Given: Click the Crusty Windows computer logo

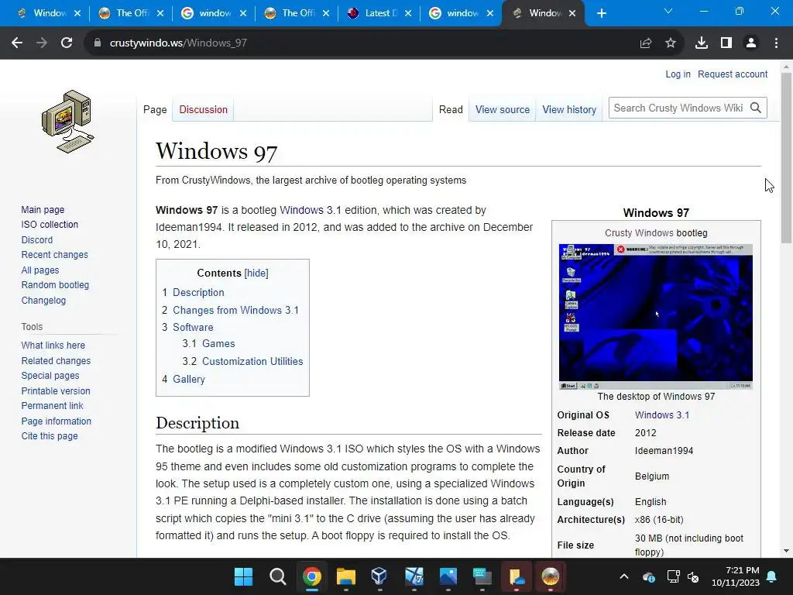Looking at the screenshot, I should pos(68,122).
